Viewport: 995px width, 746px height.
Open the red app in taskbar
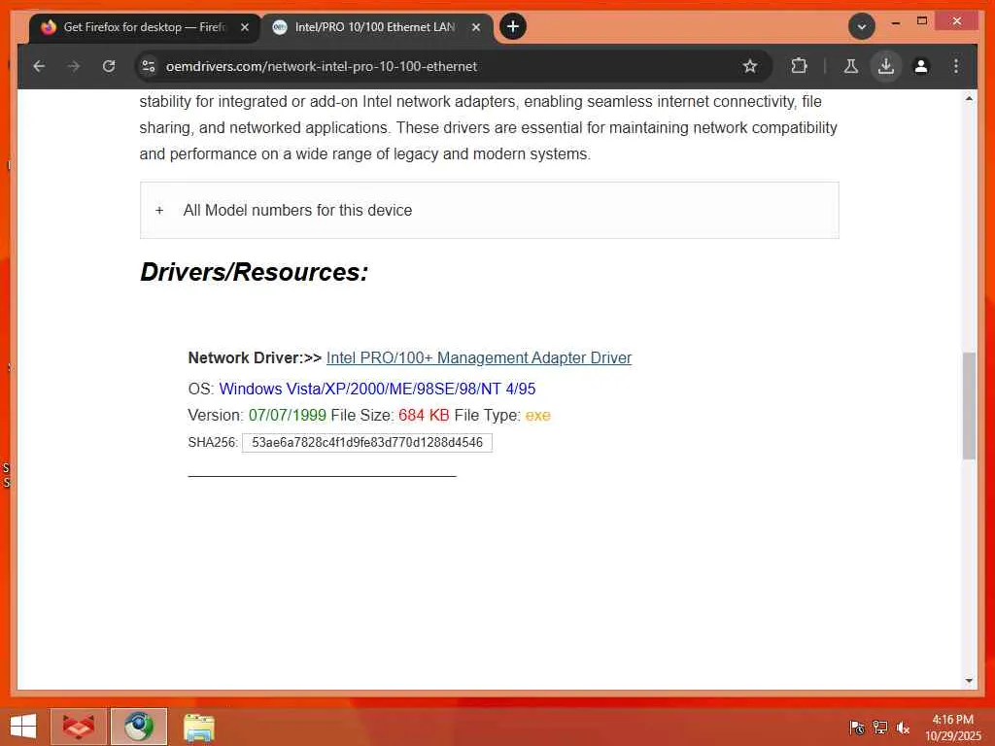coord(79,727)
